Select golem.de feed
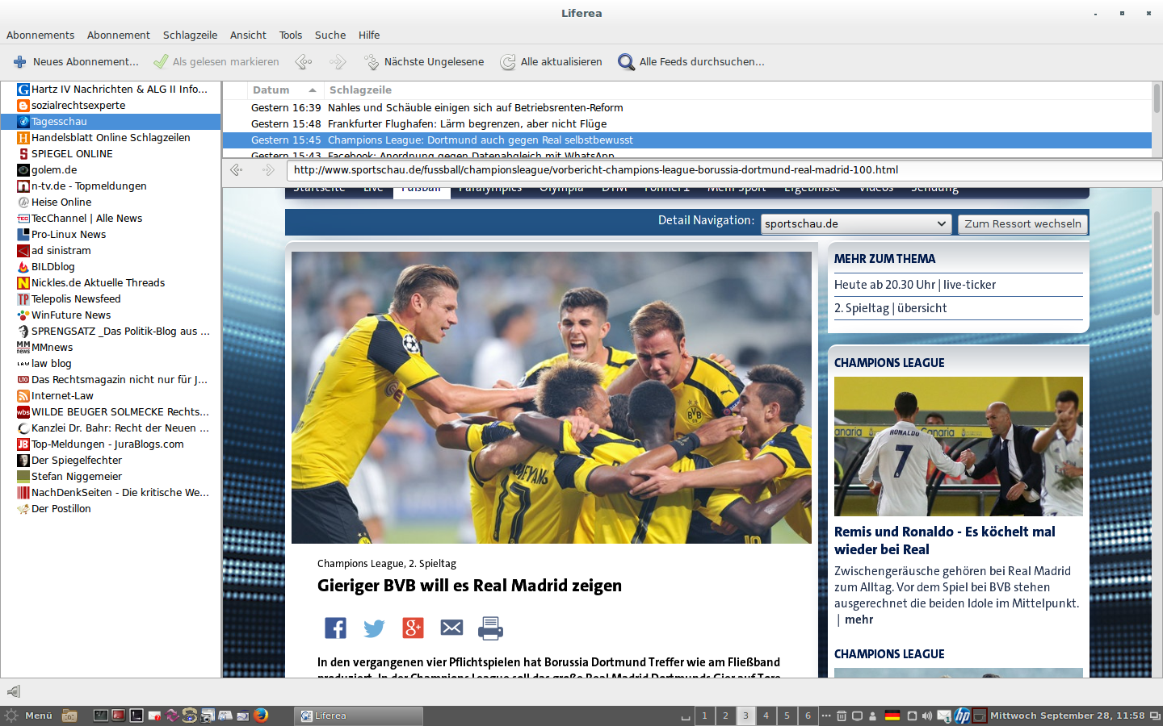Screen dimensions: 1163x726 pos(111,169)
